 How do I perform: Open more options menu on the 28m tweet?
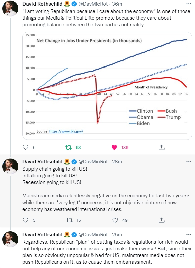coord(189,162)
